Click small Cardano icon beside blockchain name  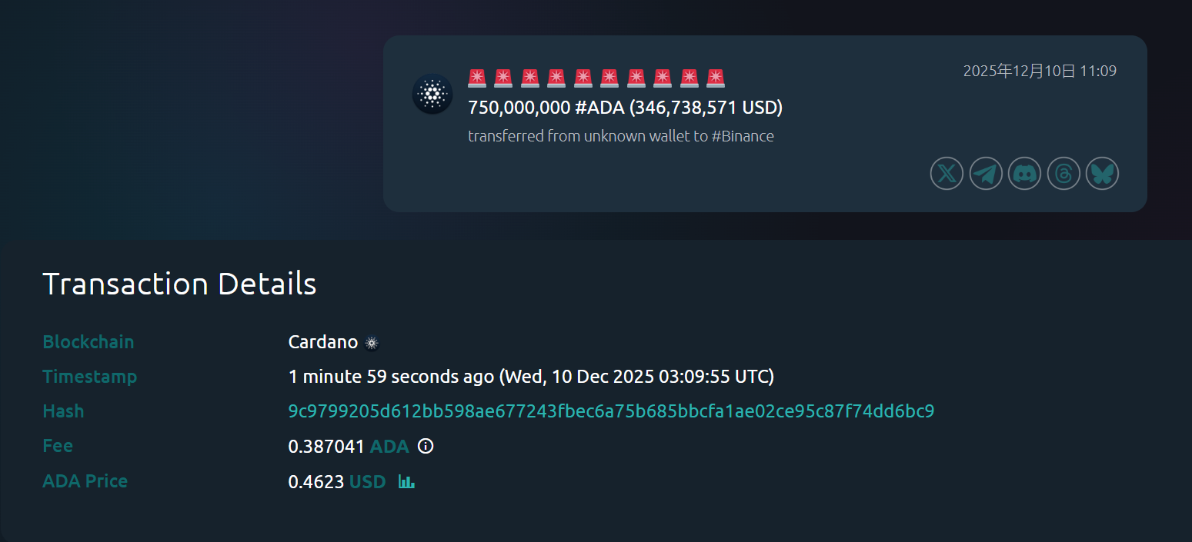click(x=372, y=343)
